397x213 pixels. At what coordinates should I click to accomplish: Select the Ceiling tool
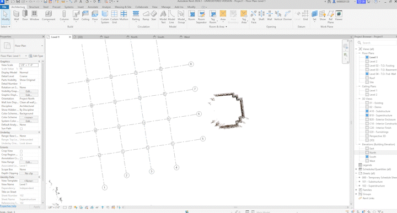85,15
